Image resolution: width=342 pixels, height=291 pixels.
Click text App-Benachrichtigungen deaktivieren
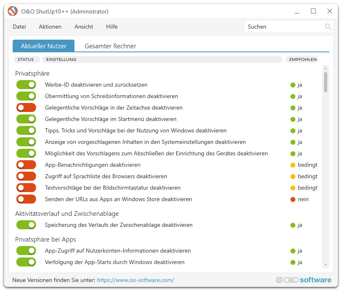93,165
